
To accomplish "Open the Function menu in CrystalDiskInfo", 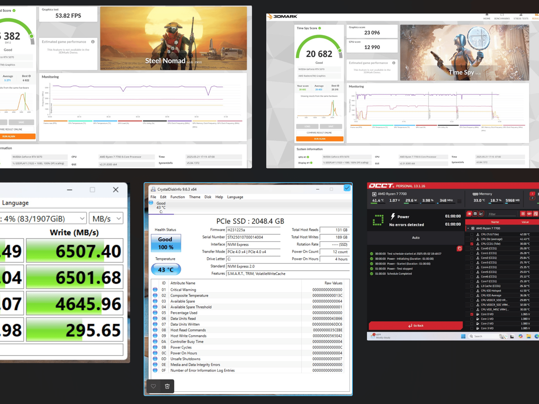I will [x=177, y=197].
